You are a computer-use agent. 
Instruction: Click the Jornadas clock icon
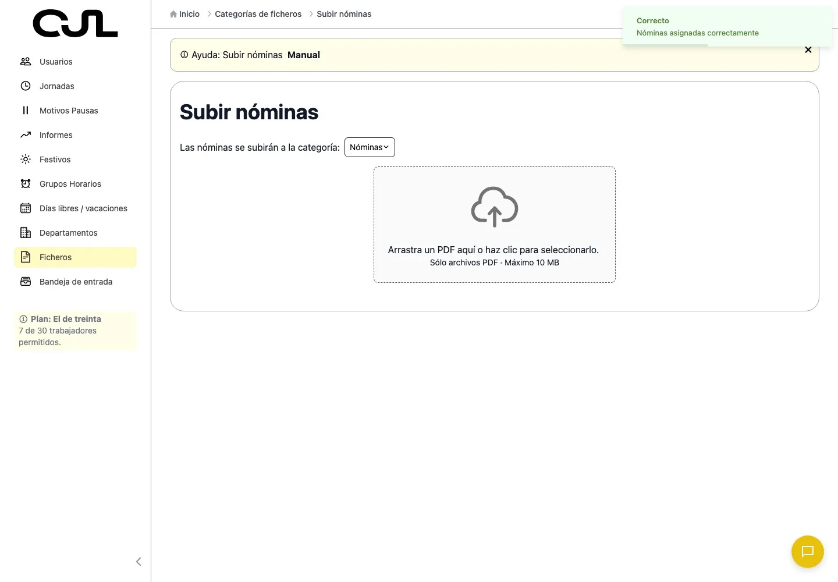pos(26,86)
